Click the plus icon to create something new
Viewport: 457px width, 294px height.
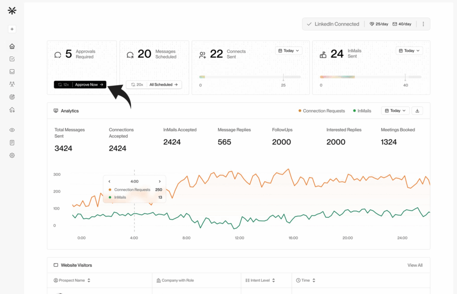click(12, 29)
